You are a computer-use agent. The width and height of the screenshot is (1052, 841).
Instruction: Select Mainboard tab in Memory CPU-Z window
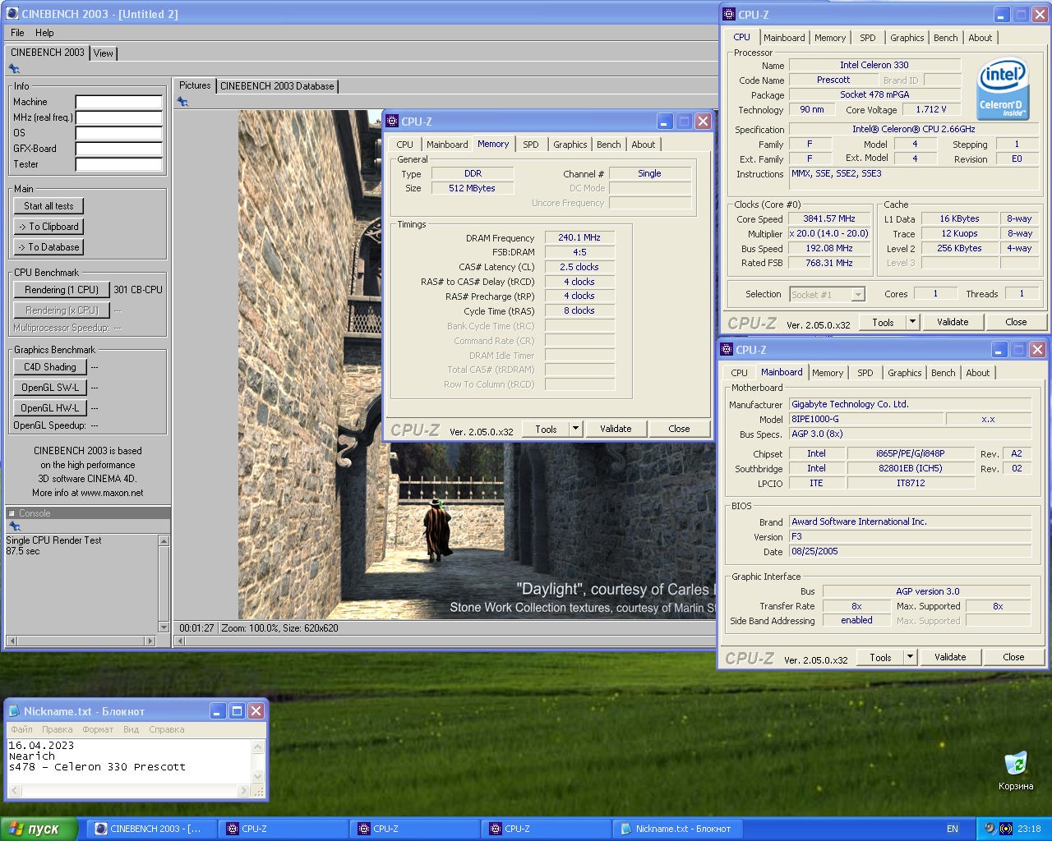(447, 145)
